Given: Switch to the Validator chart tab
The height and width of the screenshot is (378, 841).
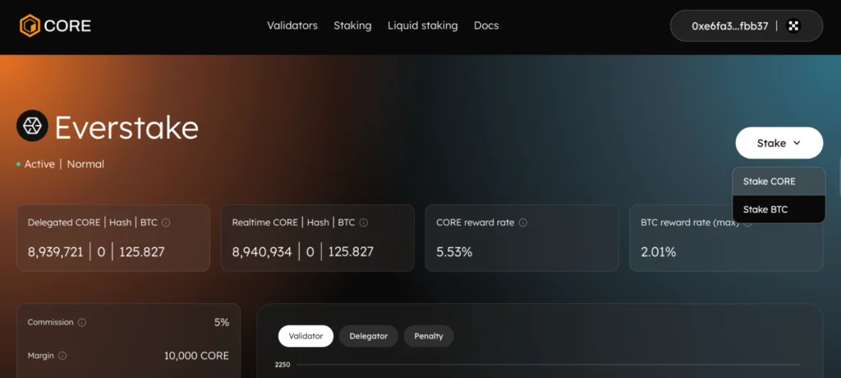Looking at the screenshot, I should click(306, 336).
